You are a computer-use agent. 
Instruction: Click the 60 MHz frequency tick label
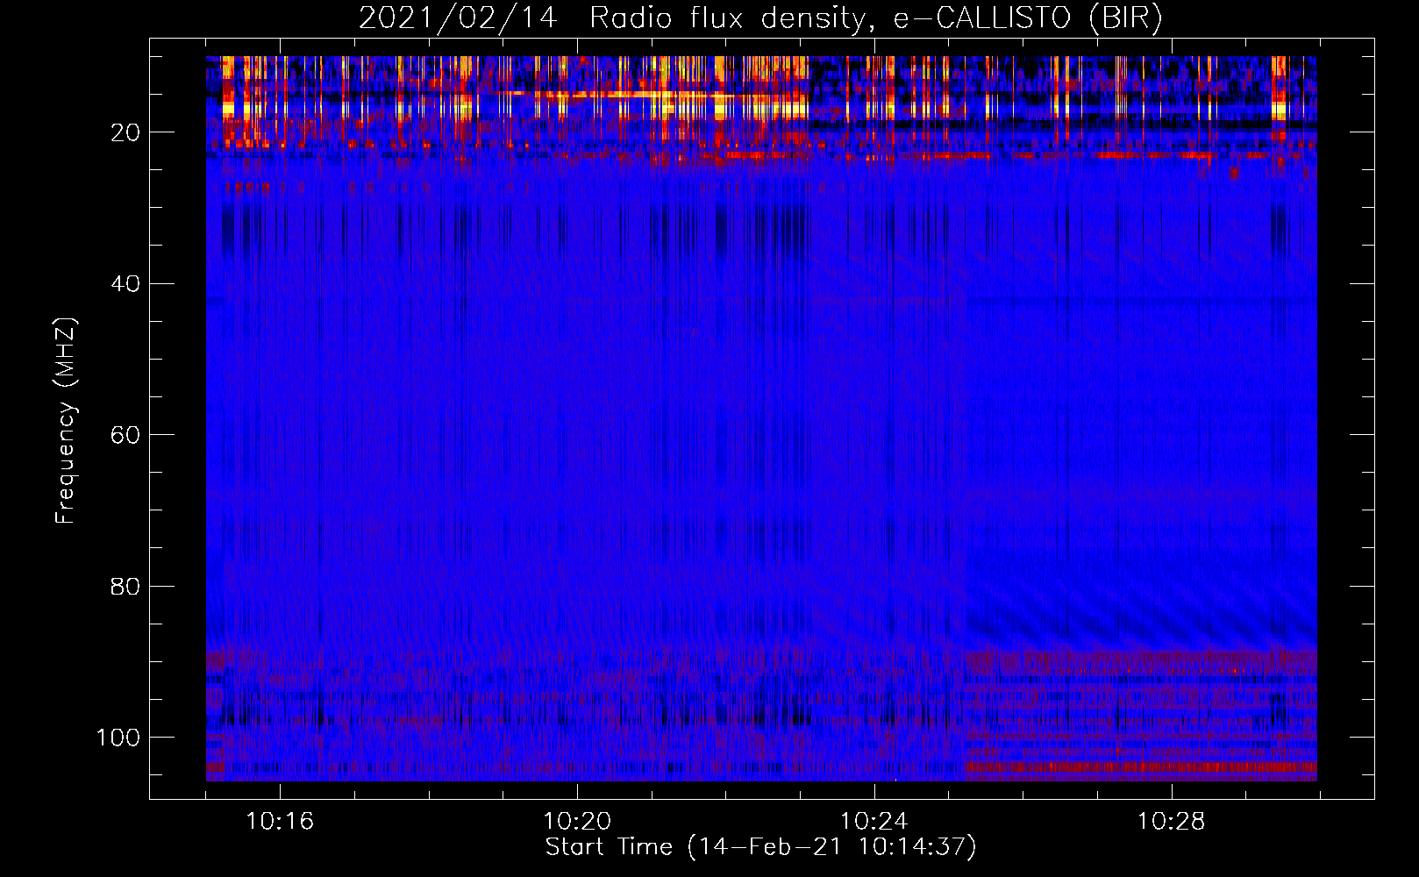coord(125,435)
